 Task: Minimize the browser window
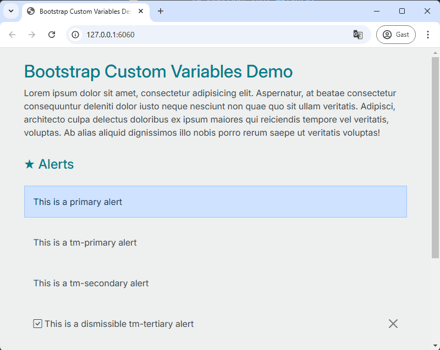377,11
